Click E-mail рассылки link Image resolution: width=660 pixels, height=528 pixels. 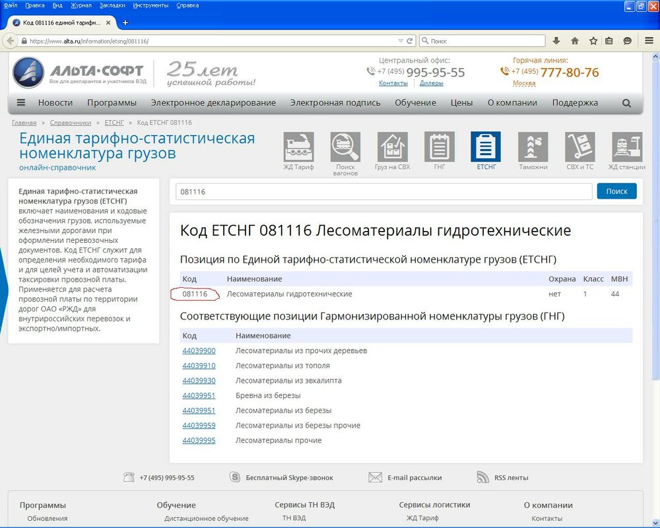(414, 477)
